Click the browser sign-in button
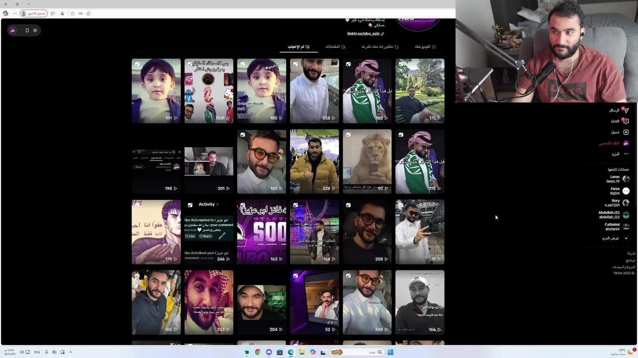The image size is (638, 358). (34, 13)
